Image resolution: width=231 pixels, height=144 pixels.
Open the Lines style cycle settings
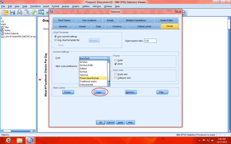[99, 92]
